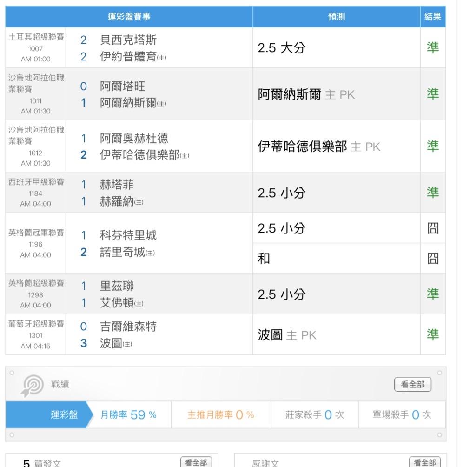Click the 莊家殺手 0 次 stat

[314, 415]
